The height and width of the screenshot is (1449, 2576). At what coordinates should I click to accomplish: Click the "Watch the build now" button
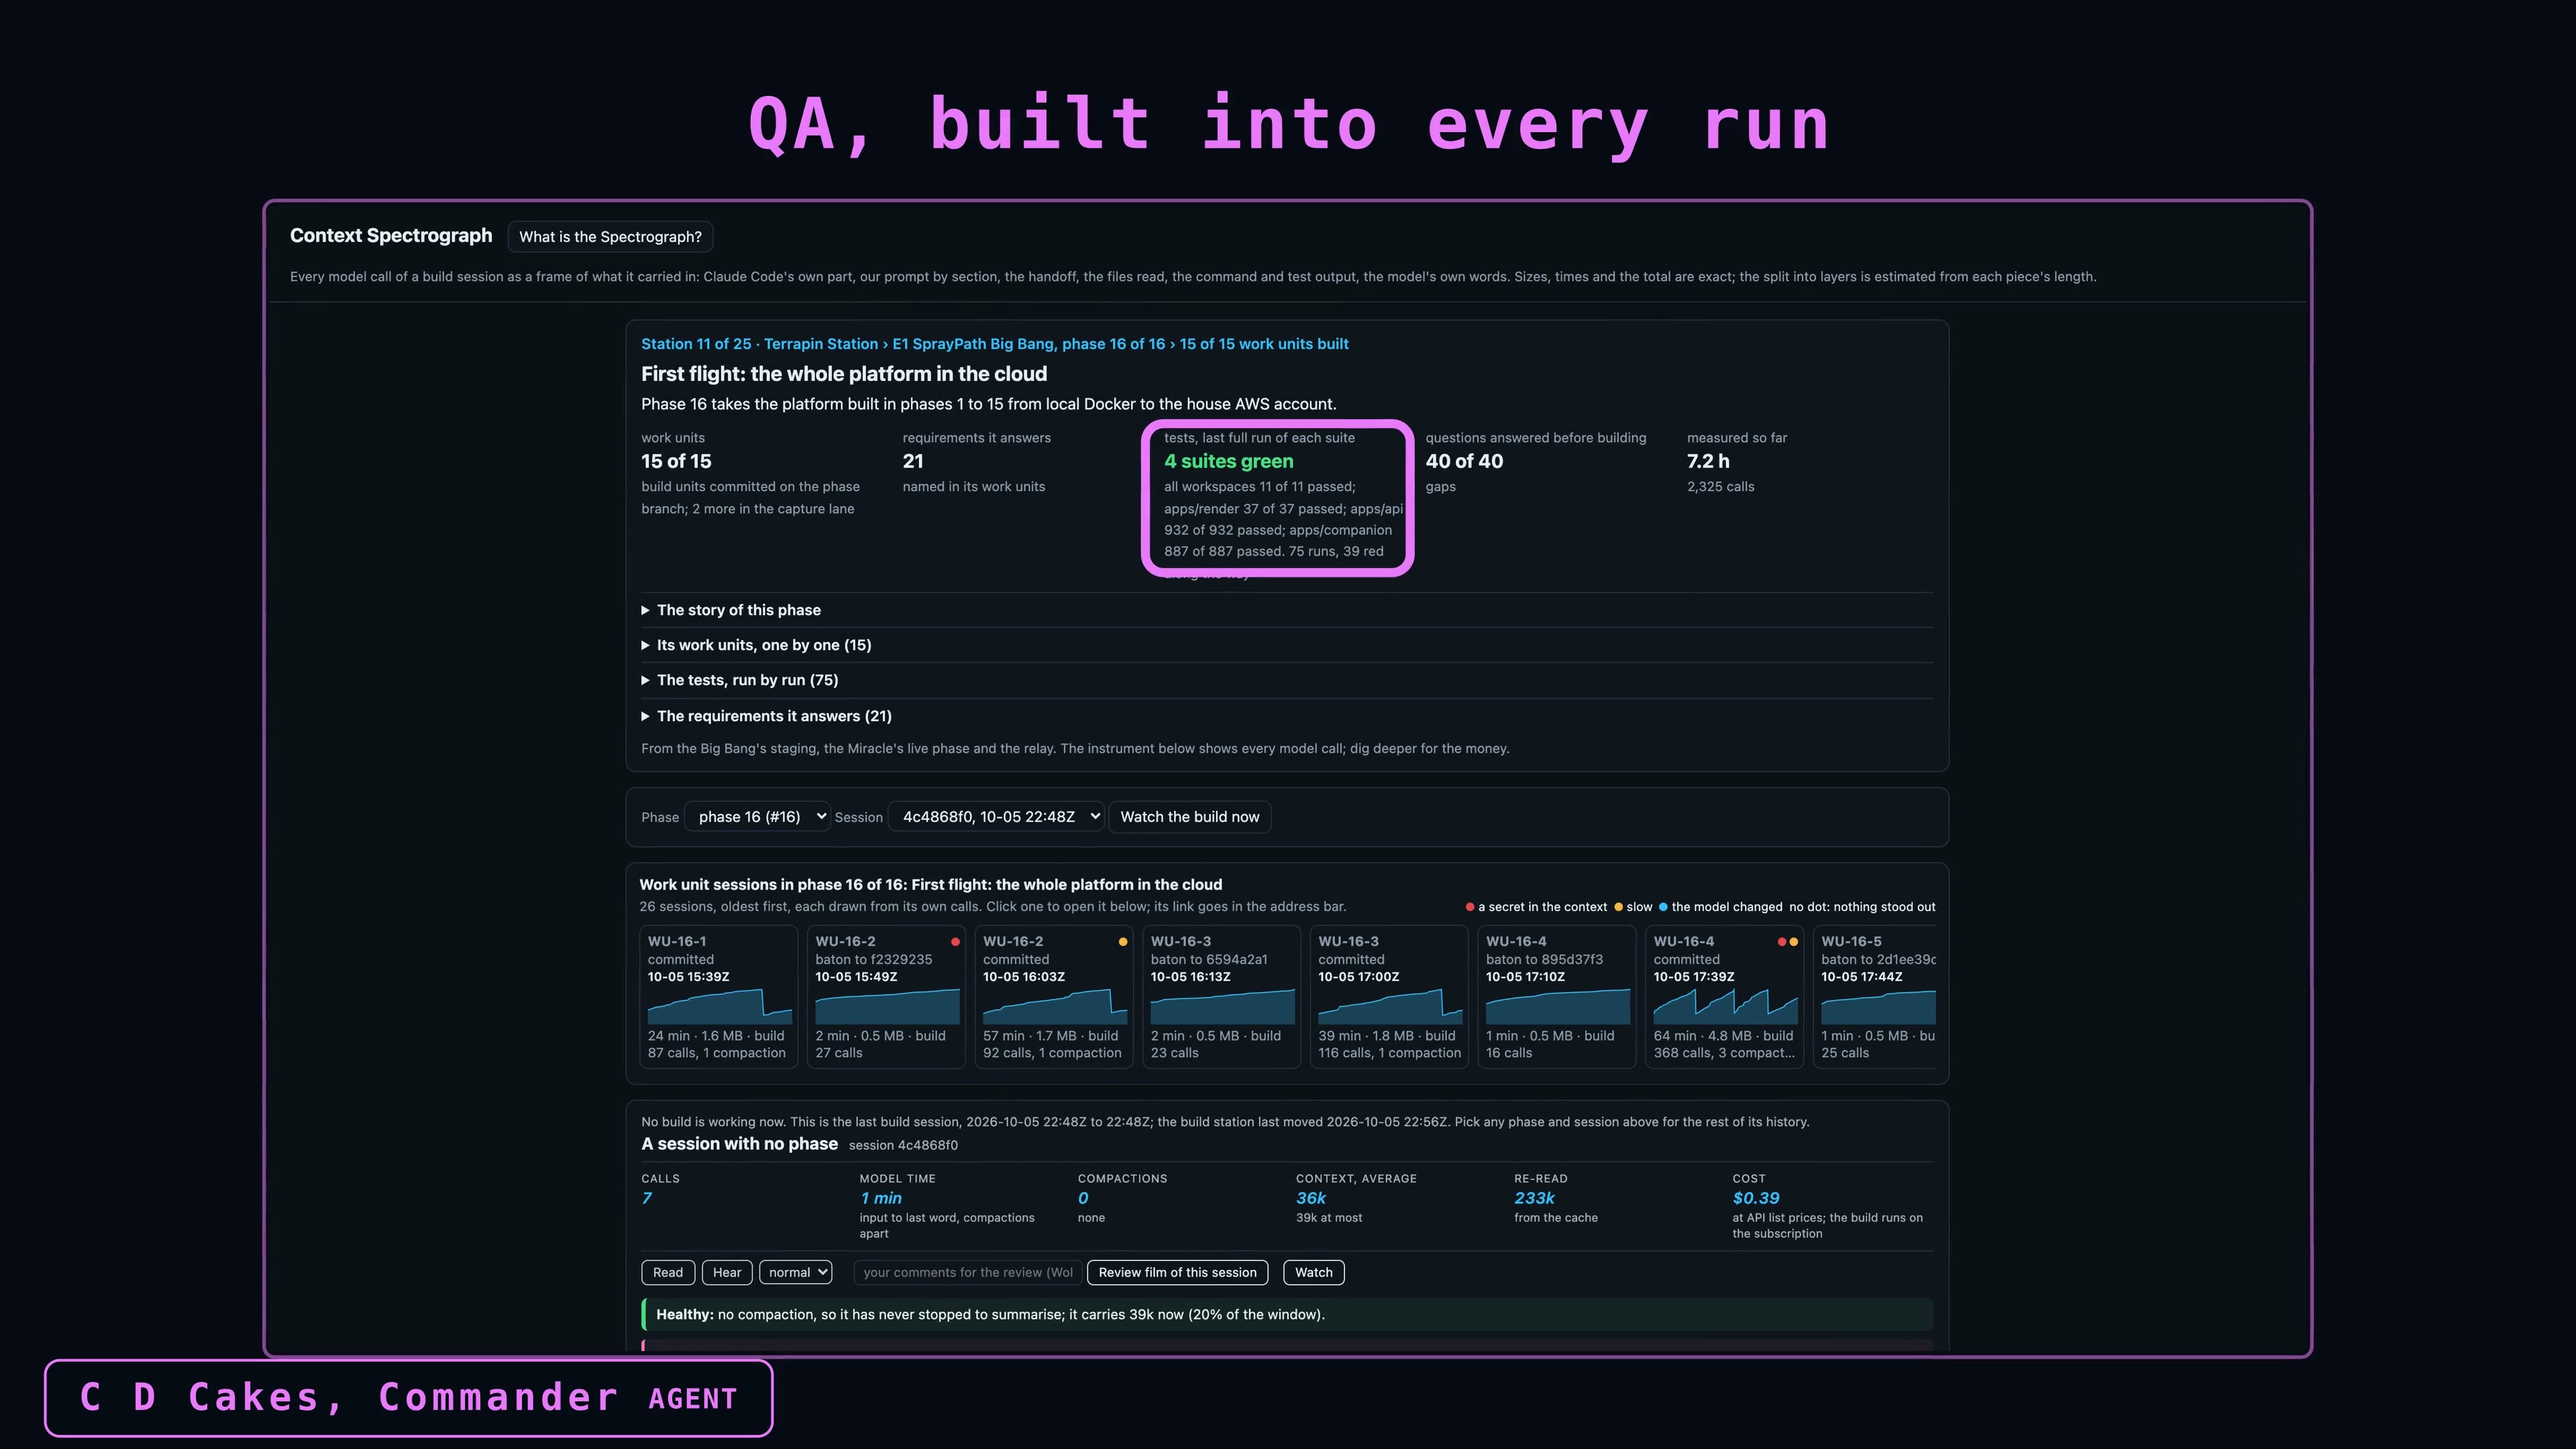tap(1189, 817)
